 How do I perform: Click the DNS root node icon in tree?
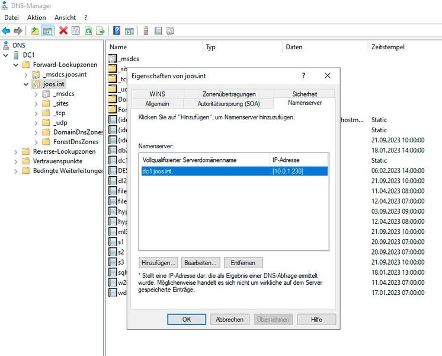6,45
